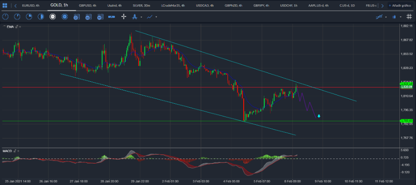Expand the line tools dropdown arrow

tap(156, 17)
